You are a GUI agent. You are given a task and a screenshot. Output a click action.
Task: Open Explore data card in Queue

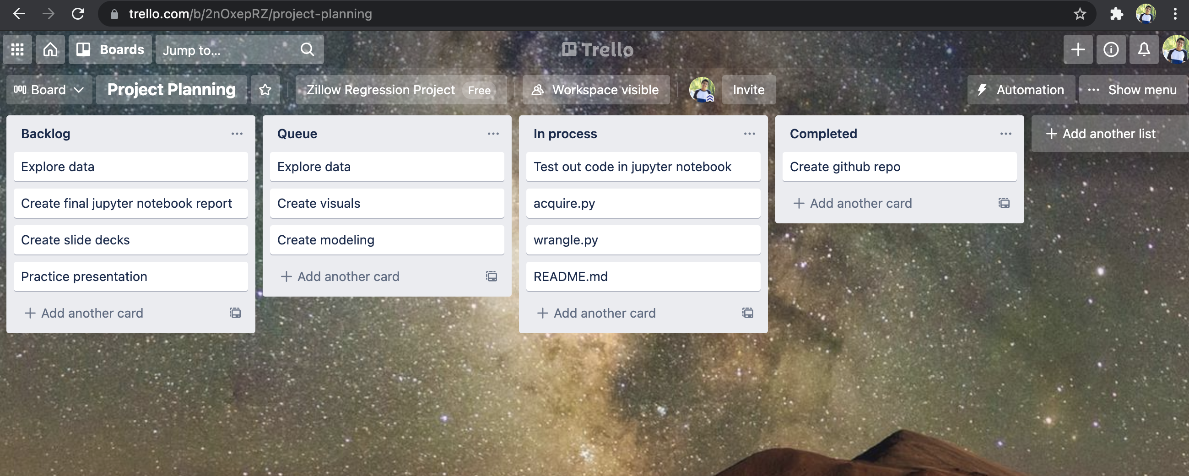pos(387,167)
